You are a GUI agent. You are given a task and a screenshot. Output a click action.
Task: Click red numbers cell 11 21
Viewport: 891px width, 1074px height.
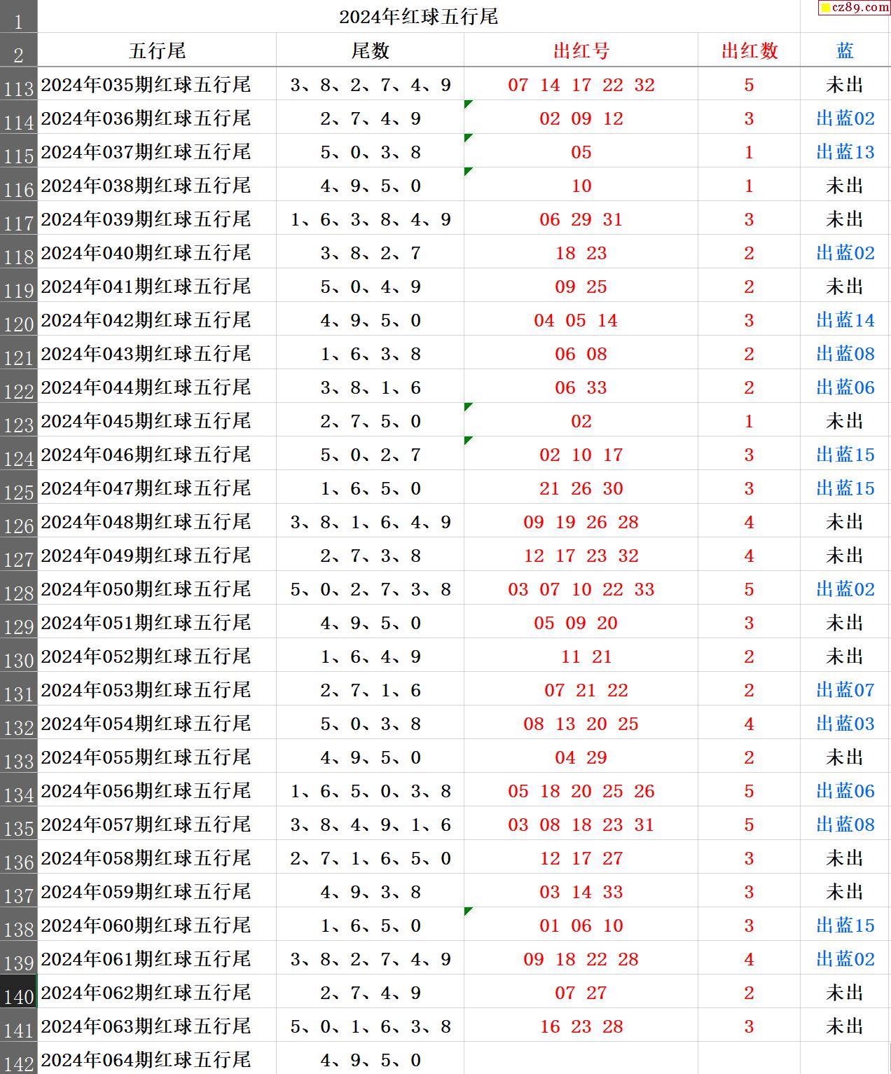click(x=581, y=656)
